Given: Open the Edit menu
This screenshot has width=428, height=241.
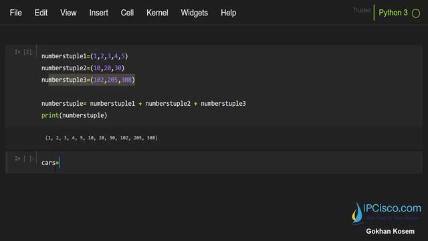Looking at the screenshot, I should pyautogui.click(x=41, y=13).
